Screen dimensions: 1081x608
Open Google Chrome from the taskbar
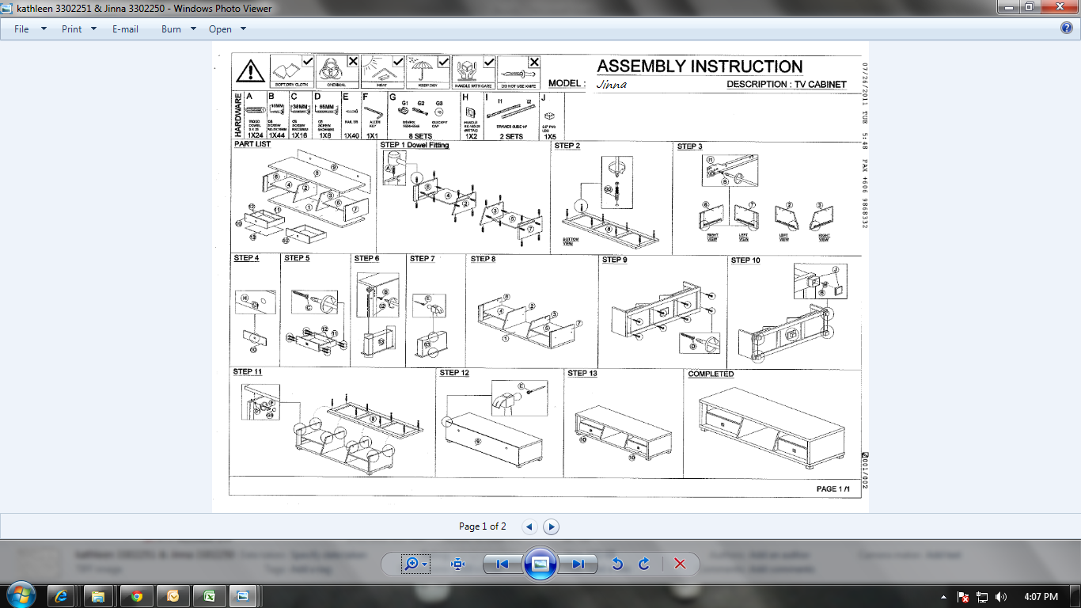tap(136, 596)
